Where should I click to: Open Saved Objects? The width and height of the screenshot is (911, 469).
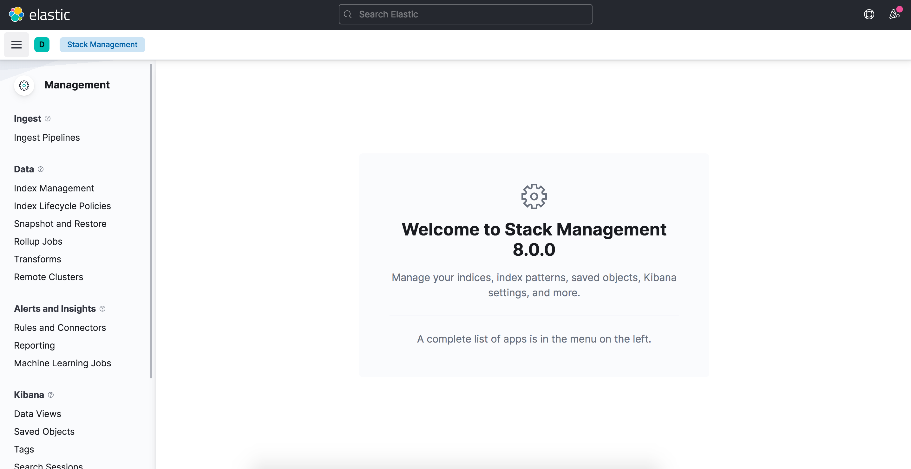[44, 432]
